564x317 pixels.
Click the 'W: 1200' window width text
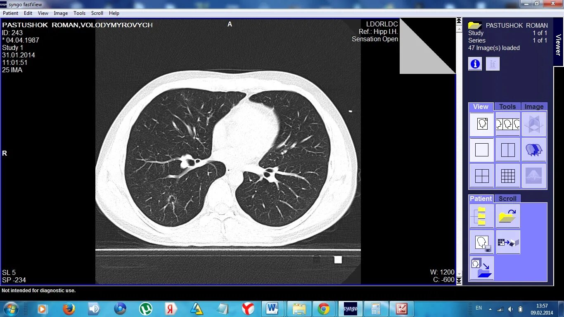tap(442, 272)
